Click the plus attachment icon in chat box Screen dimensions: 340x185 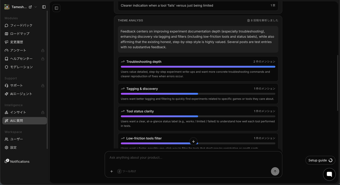click(x=111, y=171)
